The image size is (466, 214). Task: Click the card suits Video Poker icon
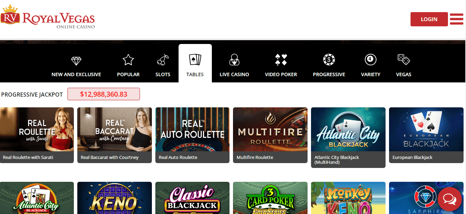coord(281,60)
